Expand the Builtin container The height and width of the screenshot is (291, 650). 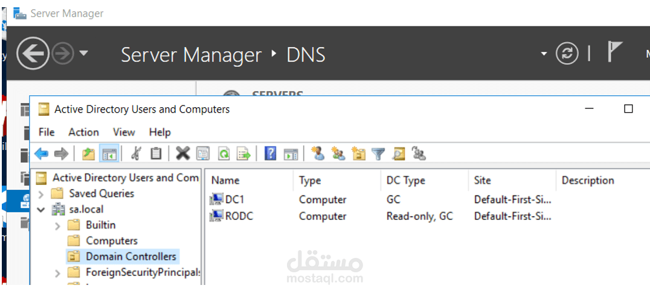click(57, 226)
